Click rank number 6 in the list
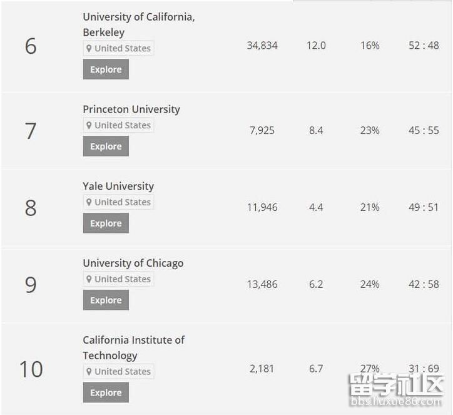The height and width of the screenshot is (415, 453). 31,46
